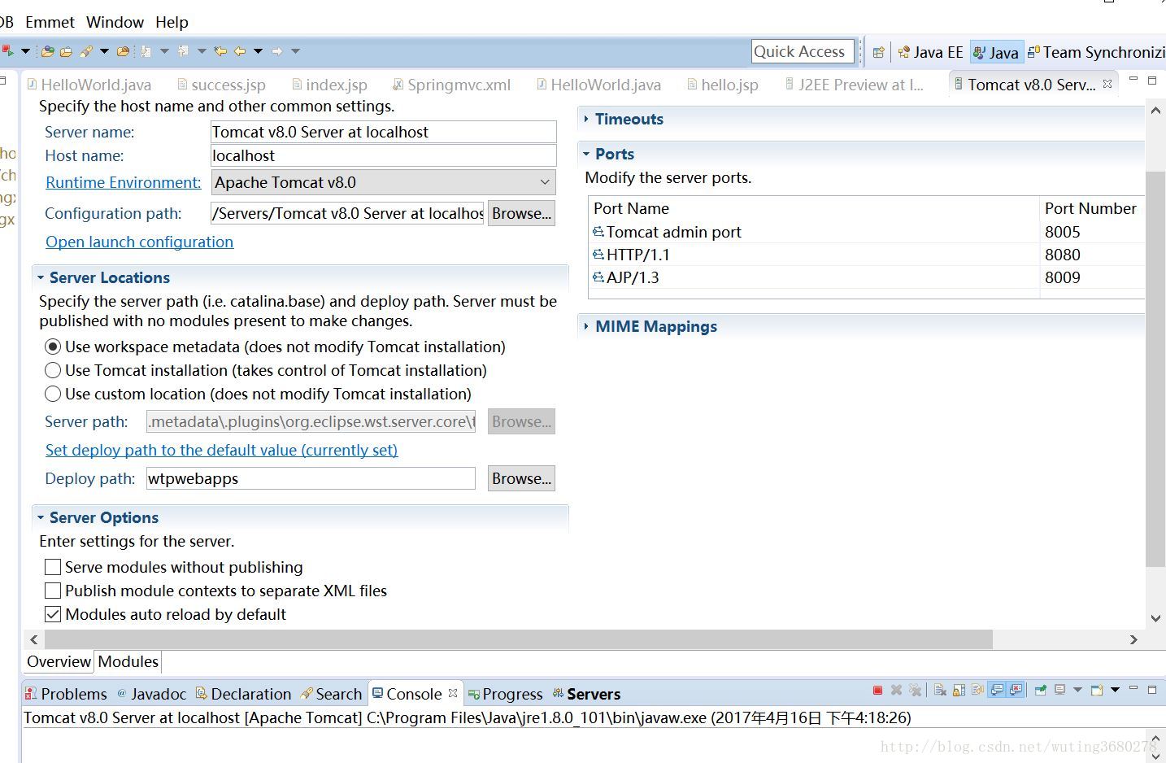Image resolution: width=1166 pixels, height=763 pixels.
Task: Select Use Tomcat installation radio button
Action: pos(53,370)
